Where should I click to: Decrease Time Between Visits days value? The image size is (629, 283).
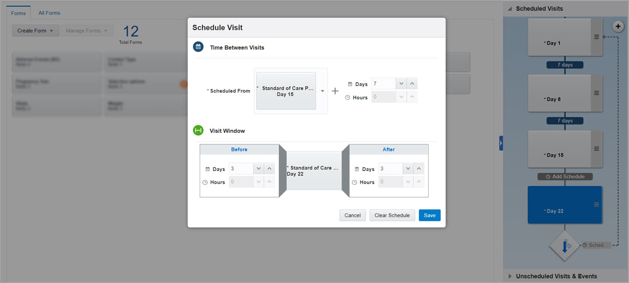[x=401, y=84]
